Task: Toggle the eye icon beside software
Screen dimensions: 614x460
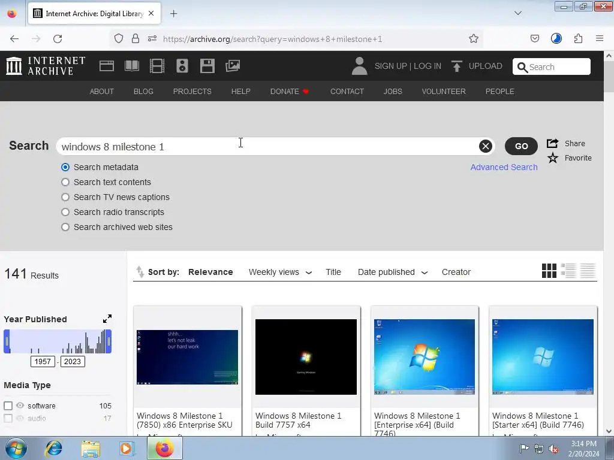Action: (20, 405)
